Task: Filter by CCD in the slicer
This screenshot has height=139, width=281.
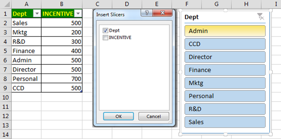Action: tap(225, 44)
